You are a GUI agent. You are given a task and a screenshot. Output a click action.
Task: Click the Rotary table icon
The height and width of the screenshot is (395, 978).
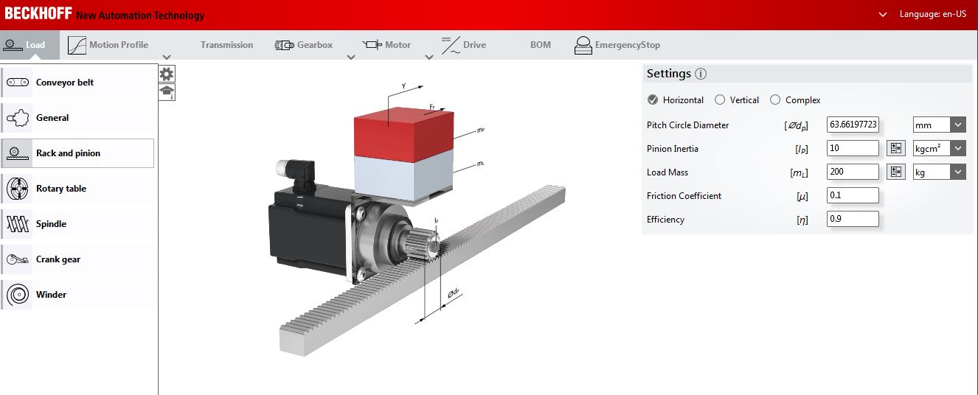pos(18,189)
